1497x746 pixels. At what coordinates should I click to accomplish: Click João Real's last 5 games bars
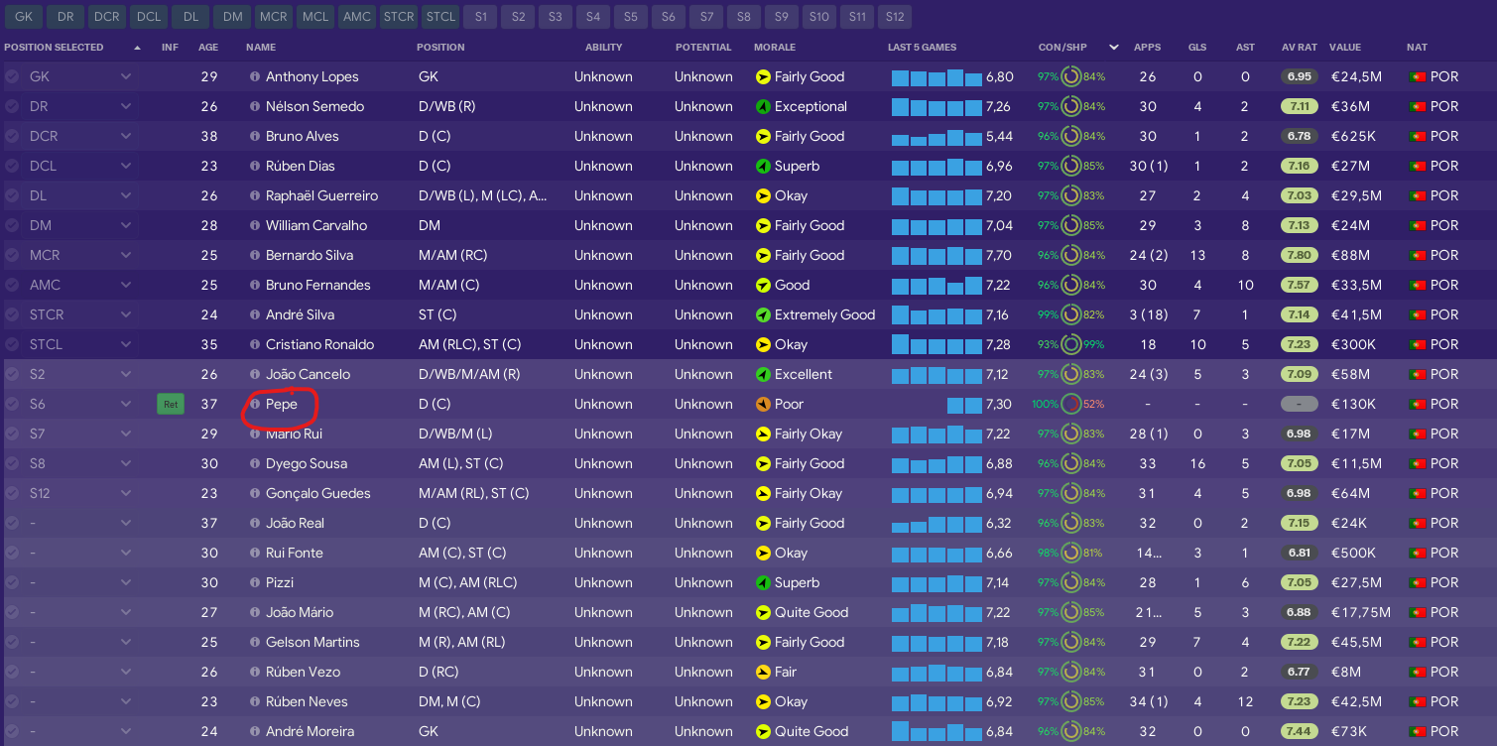coord(936,523)
